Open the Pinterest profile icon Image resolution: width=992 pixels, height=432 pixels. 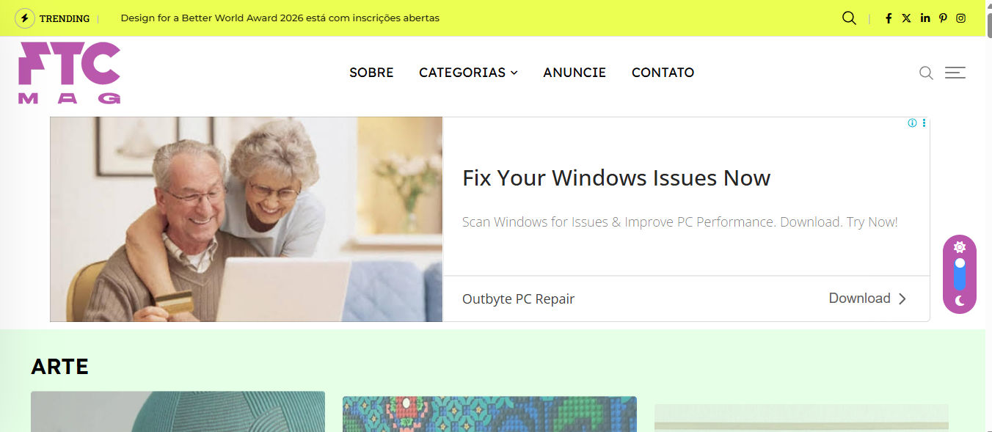click(x=943, y=18)
